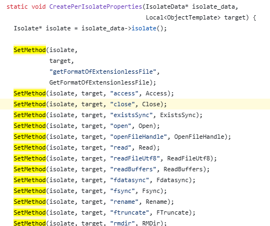The width and height of the screenshot is (270, 226).
Task: Click "getFormatOfExtensionlessFile" string literal
Action: point(103,72)
